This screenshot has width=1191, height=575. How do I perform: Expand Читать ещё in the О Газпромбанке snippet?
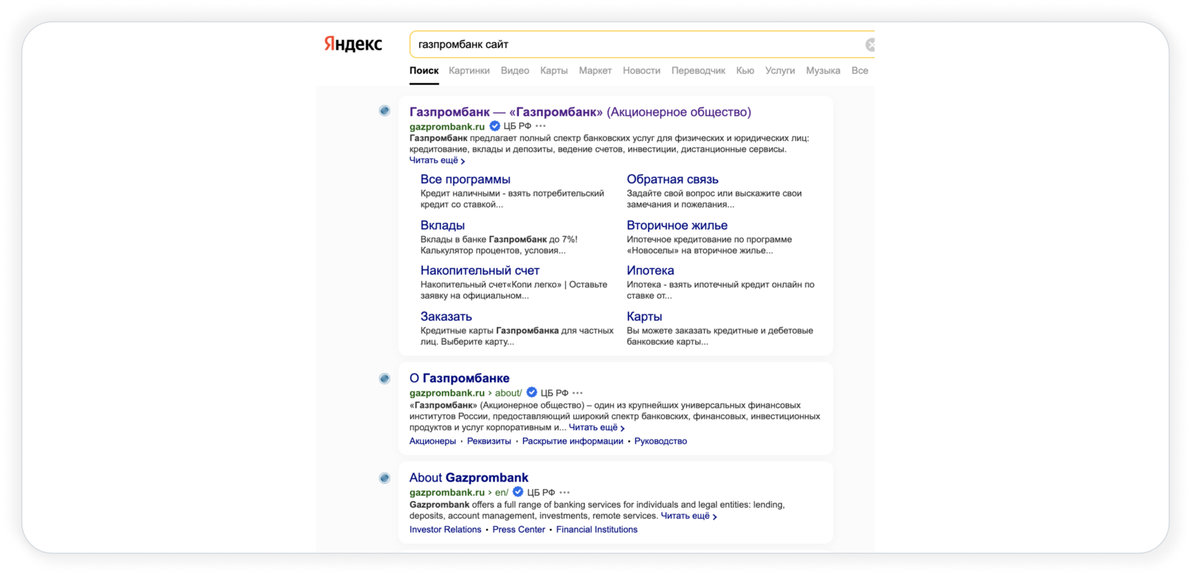596,428
